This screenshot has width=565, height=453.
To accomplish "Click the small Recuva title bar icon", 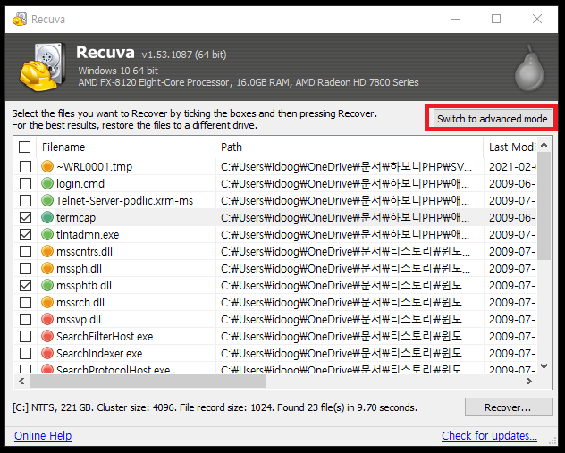I will [x=20, y=19].
